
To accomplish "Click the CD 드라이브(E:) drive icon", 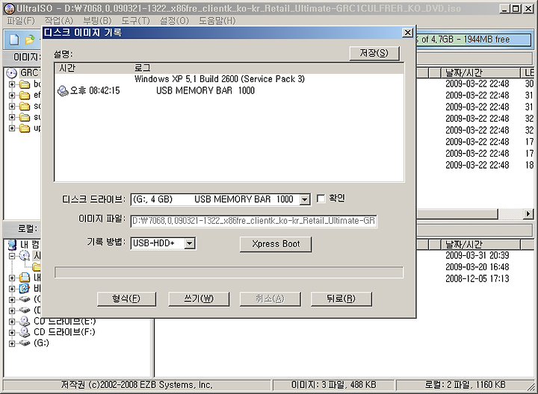I will pyautogui.click(x=25, y=322).
